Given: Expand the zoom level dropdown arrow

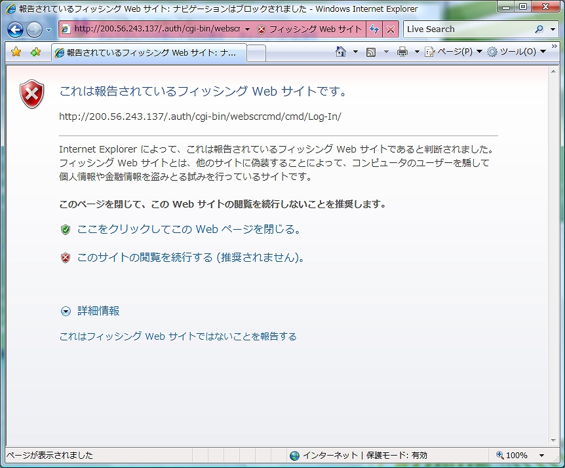Looking at the screenshot, I should coord(541,456).
